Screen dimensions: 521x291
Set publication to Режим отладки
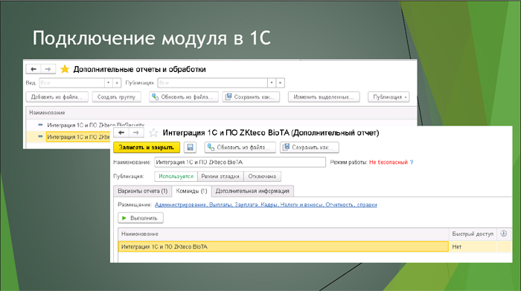coord(220,177)
